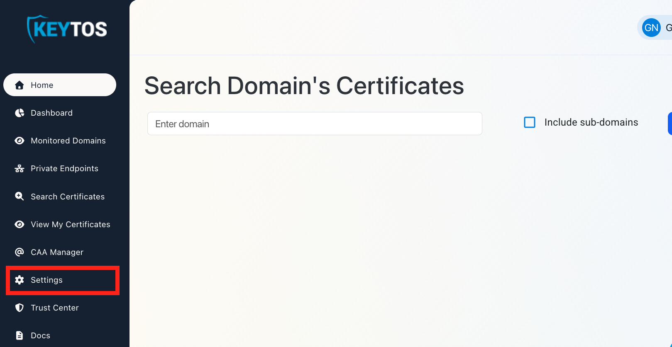Click the Monitored Domains eye icon
672x347 pixels.
19,141
